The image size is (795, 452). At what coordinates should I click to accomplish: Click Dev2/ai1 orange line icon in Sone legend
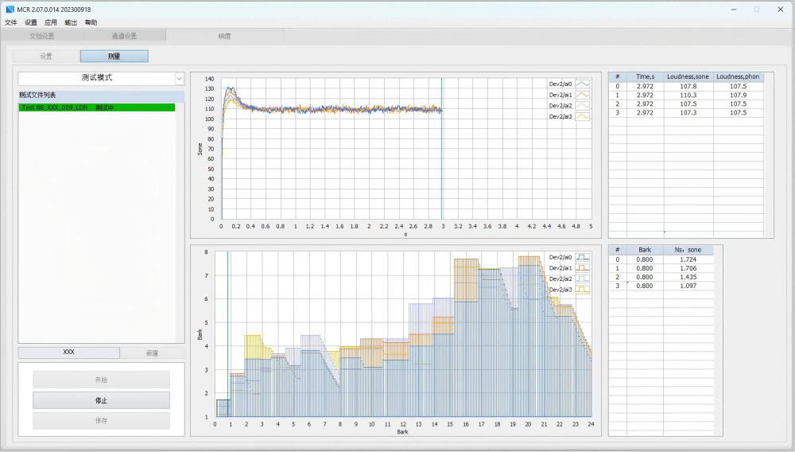coord(583,94)
